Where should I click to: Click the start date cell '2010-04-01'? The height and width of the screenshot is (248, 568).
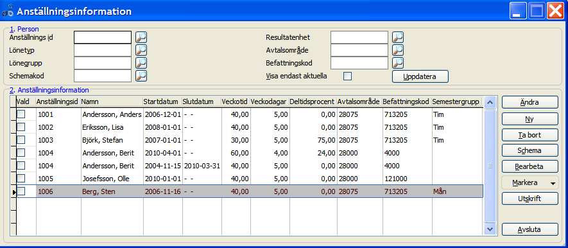point(162,153)
